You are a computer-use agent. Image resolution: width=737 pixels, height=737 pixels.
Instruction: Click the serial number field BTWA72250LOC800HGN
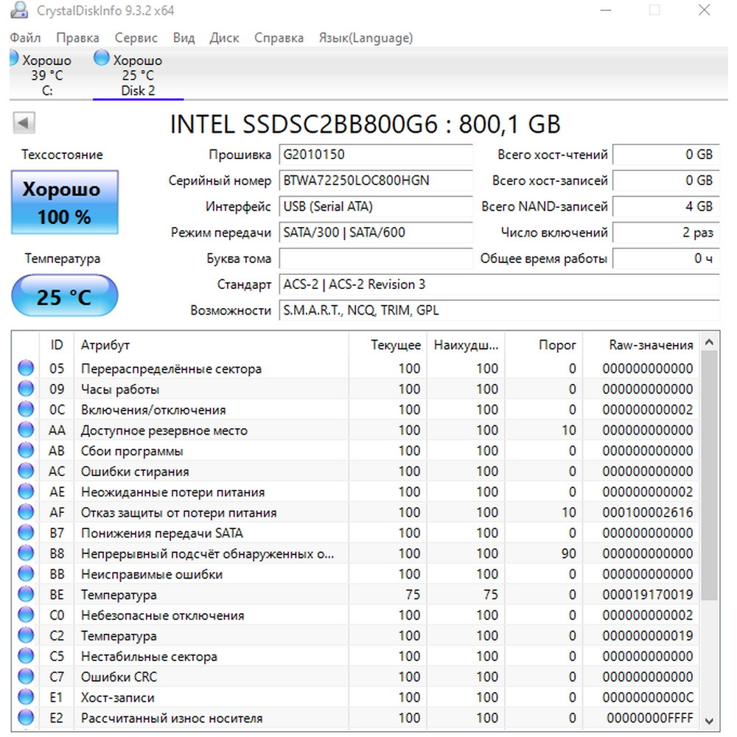(376, 181)
